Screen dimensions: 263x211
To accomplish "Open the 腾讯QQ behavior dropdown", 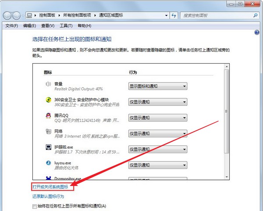I will (x=157, y=118).
